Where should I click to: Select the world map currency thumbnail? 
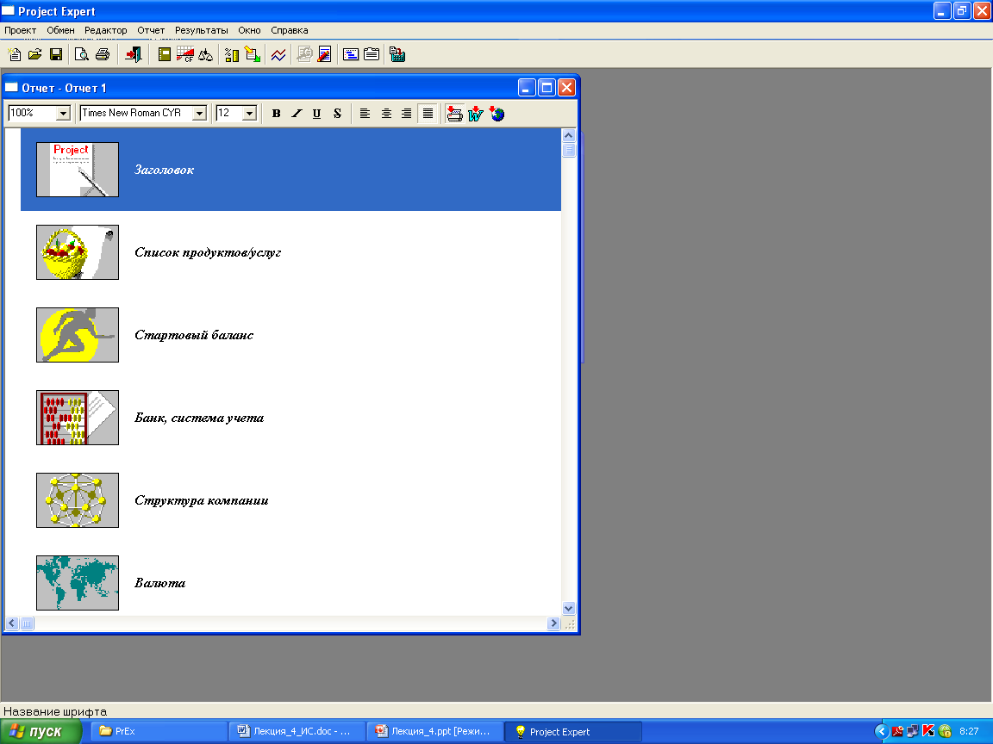(x=78, y=583)
